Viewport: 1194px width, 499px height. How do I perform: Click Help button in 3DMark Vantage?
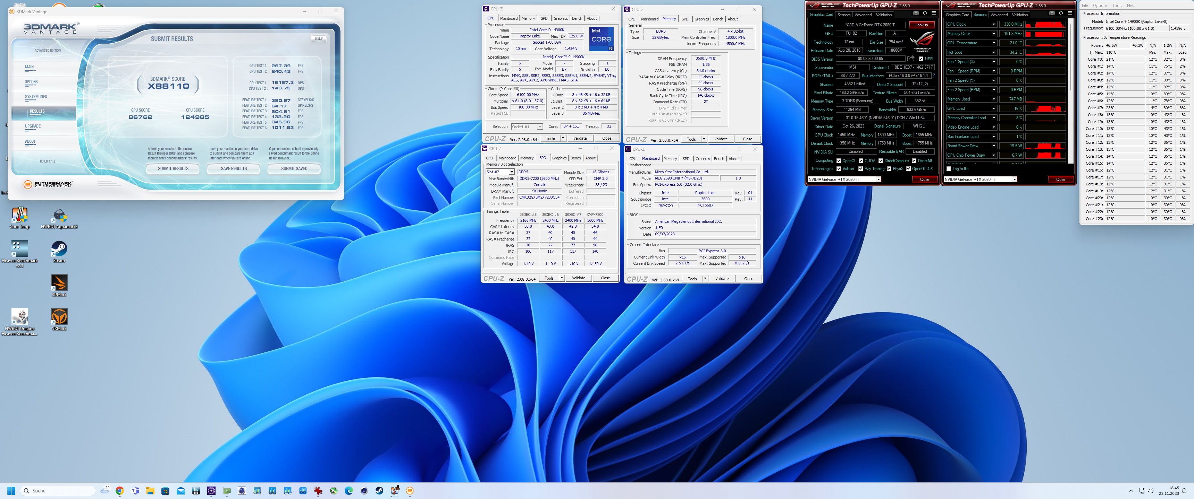click(x=318, y=38)
